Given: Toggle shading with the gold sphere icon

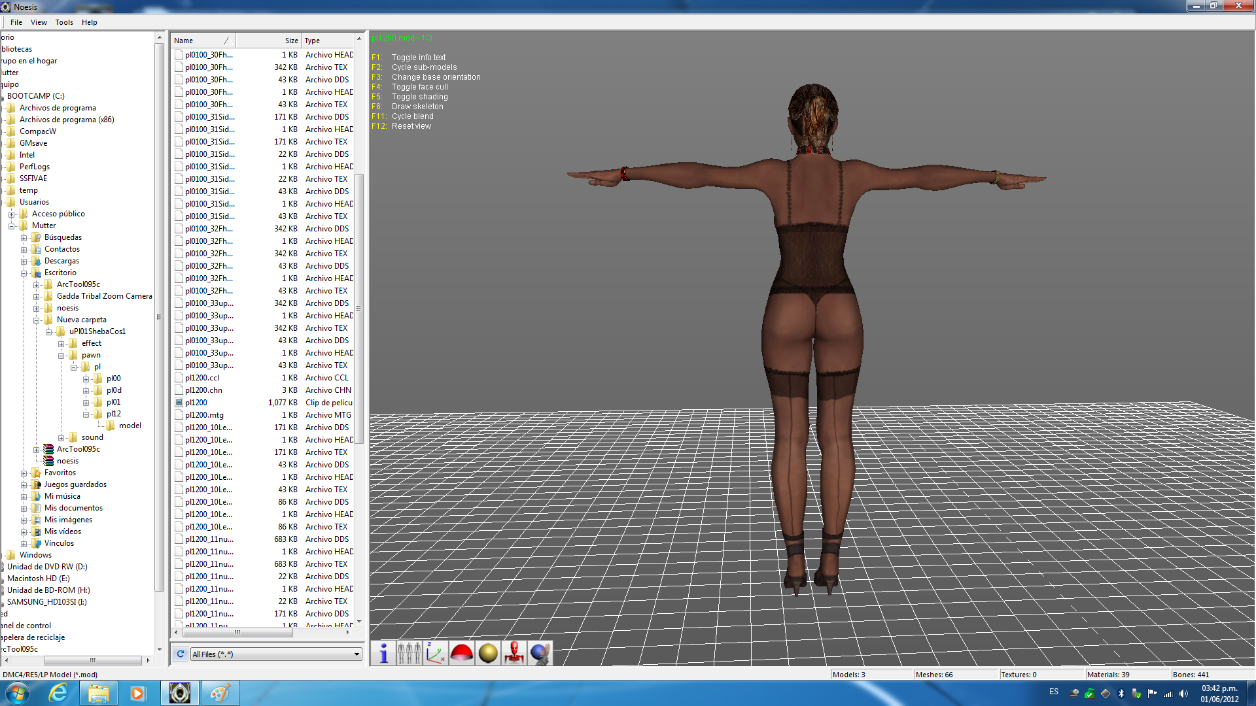Looking at the screenshot, I should click(x=488, y=653).
